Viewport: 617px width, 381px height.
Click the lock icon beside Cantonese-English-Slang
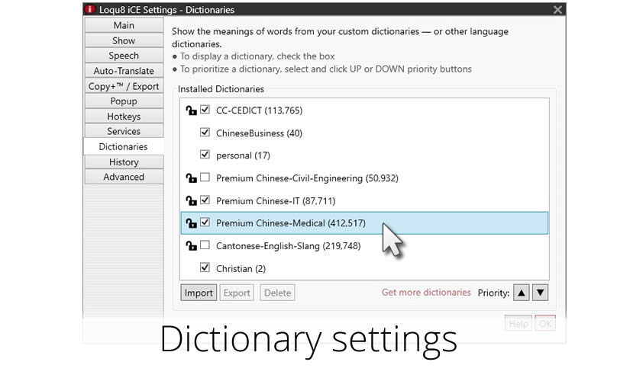click(191, 246)
